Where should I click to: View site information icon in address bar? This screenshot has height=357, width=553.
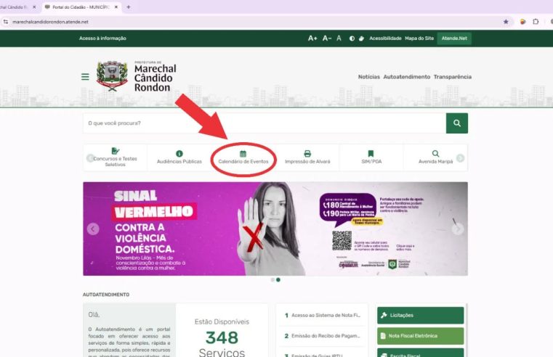pyautogui.click(x=6, y=22)
